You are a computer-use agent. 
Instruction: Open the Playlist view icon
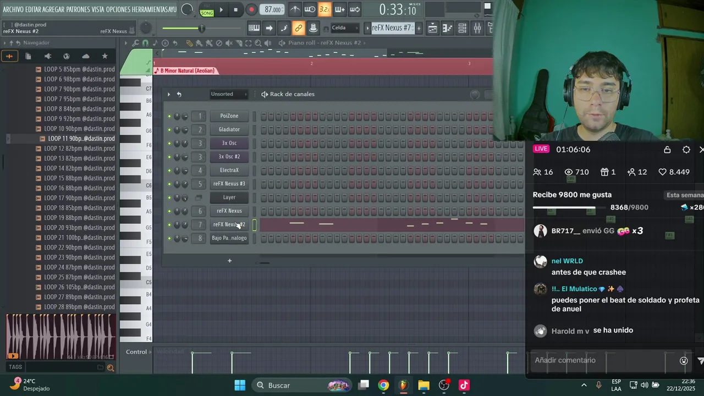pos(433,28)
